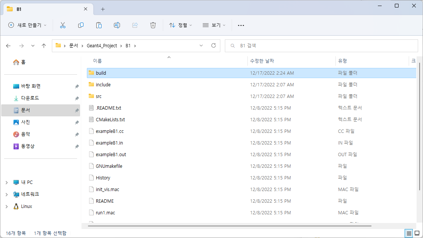The image size is (423, 238).
Task: Click the Paste clipboard icon
Action: (99, 25)
